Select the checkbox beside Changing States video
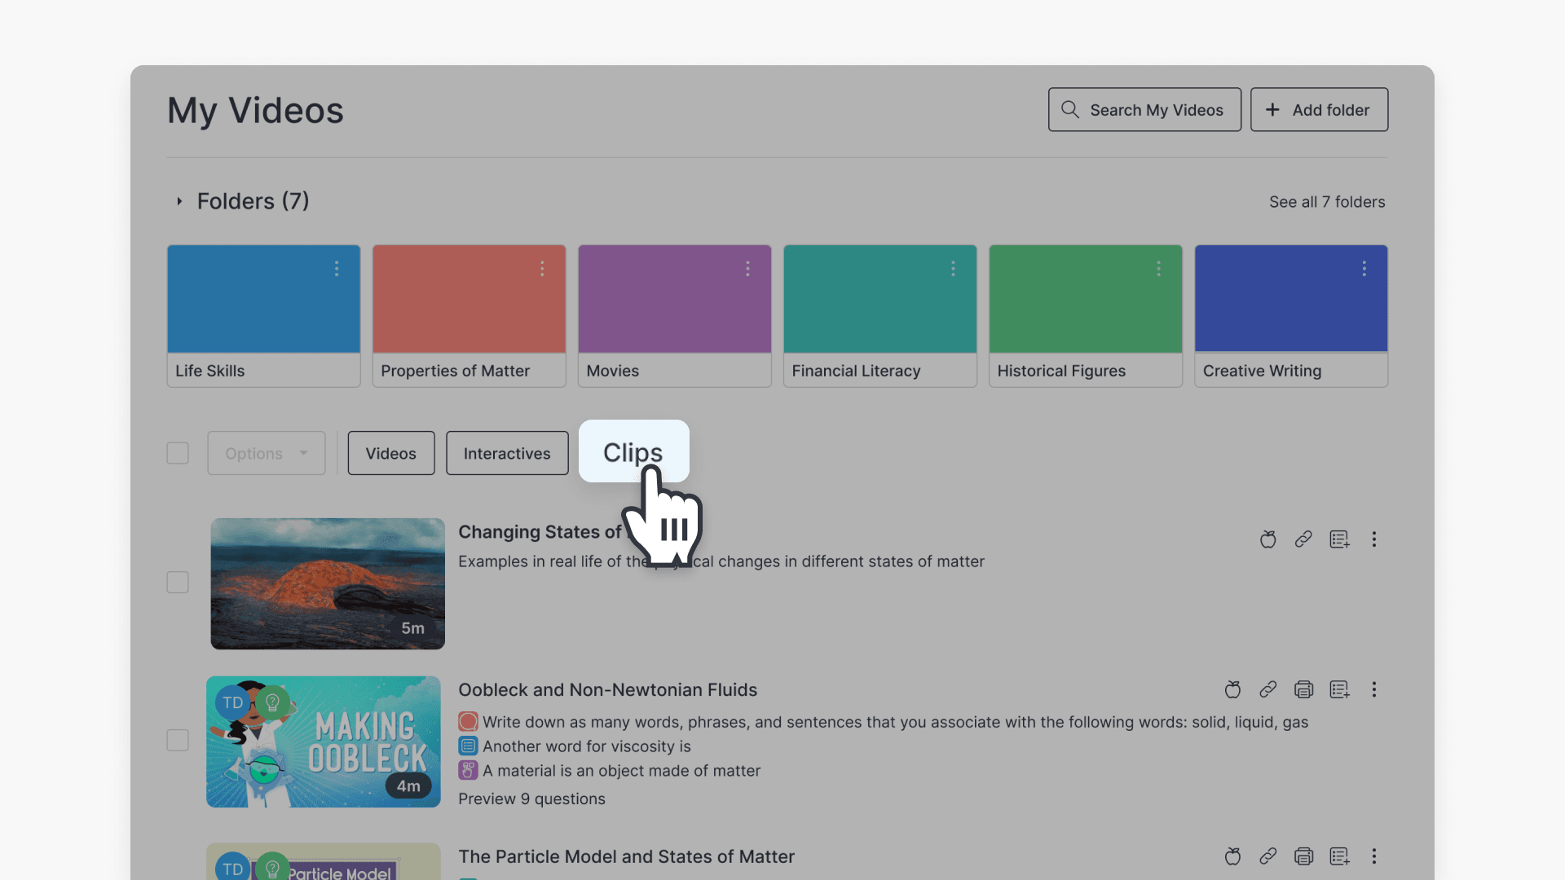Viewport: 1565px width, 880px height. point(177,582)
